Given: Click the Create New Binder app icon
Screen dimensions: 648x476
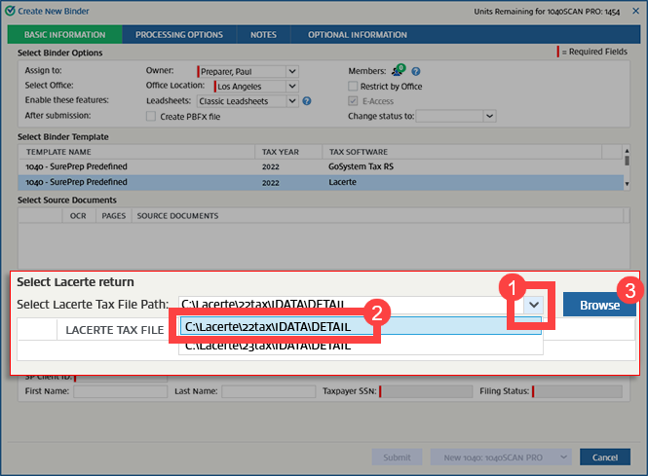Looking at the screenshot, I should (x=9, y=9).
